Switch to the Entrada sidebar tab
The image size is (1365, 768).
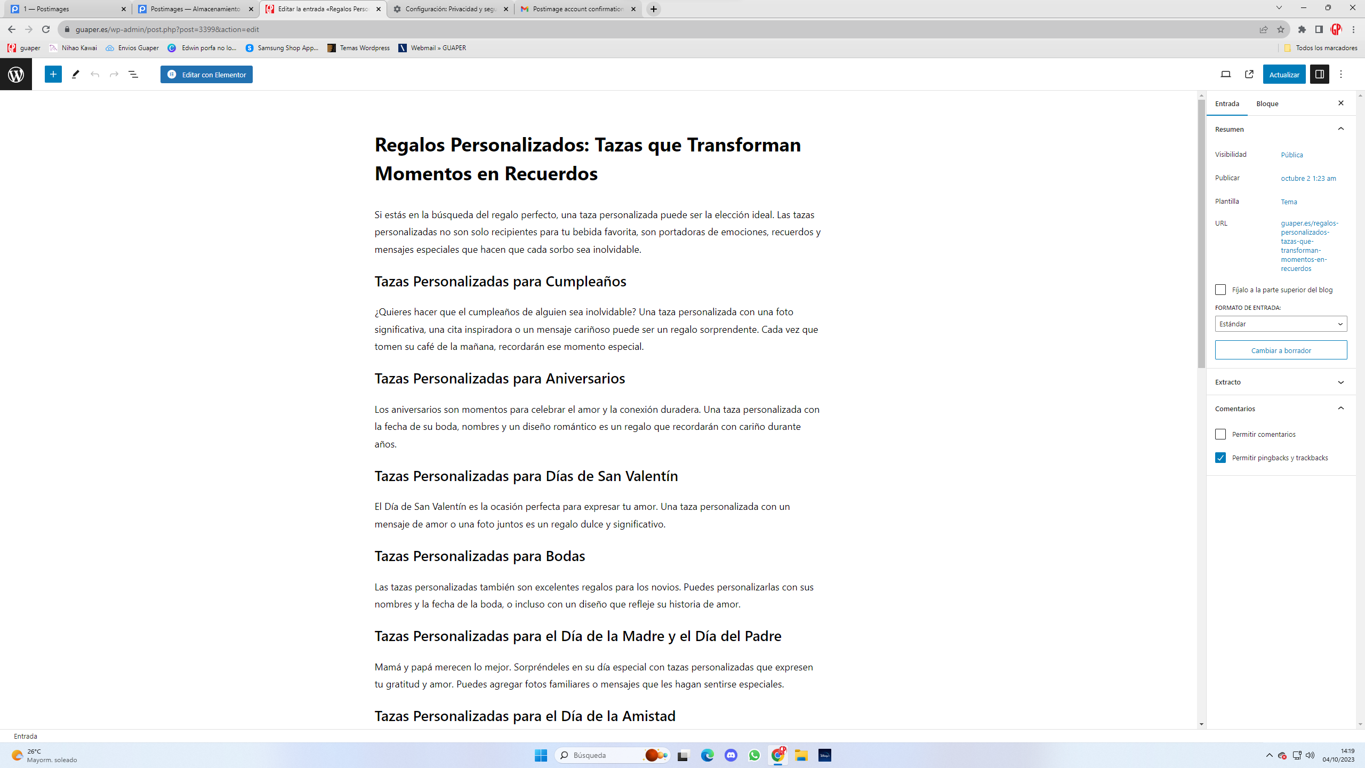pos(1227,103)
